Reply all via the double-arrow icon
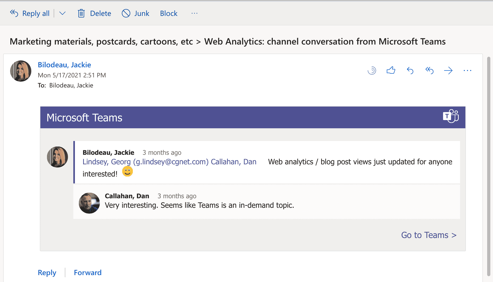The height and width of the screenshot is (282, 493). pos(429,70)
